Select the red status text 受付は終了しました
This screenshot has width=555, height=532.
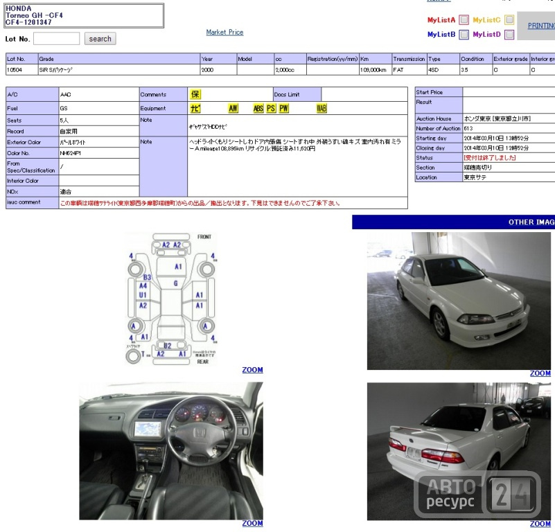[x=489, y=158]
